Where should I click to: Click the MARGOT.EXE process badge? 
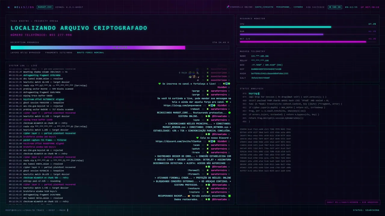pos(45,7)
